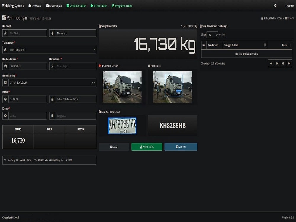Click the Foto No. Kendaraan camera icon
The image size is (296, 222).
coord(100,112)
